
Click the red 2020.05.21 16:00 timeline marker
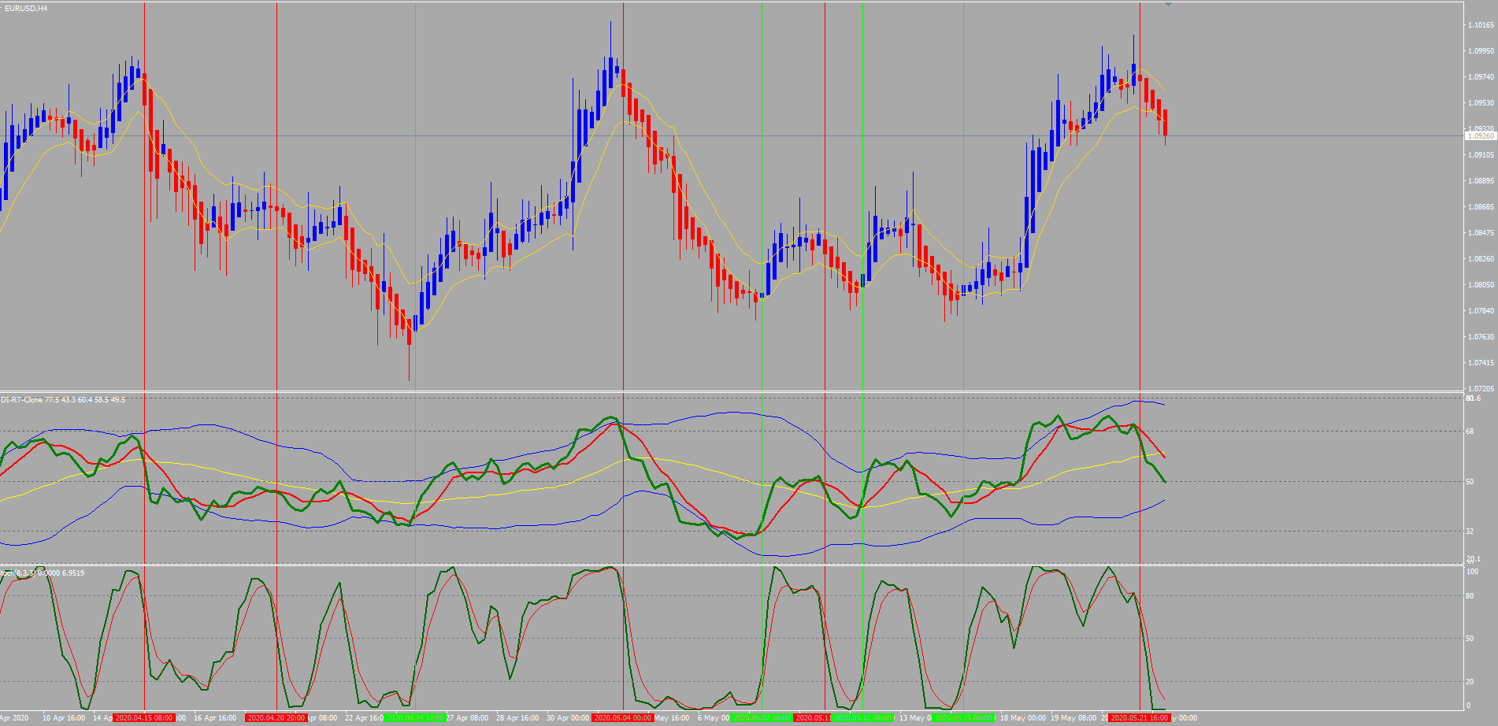coord(1141,717)
